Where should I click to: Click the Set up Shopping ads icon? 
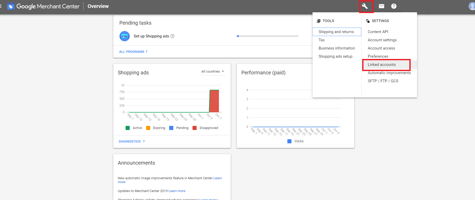point(125,36)
